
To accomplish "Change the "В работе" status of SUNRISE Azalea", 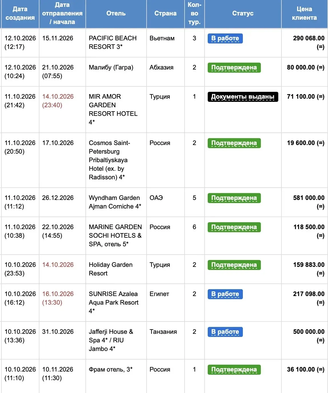I will pos(225,294).
